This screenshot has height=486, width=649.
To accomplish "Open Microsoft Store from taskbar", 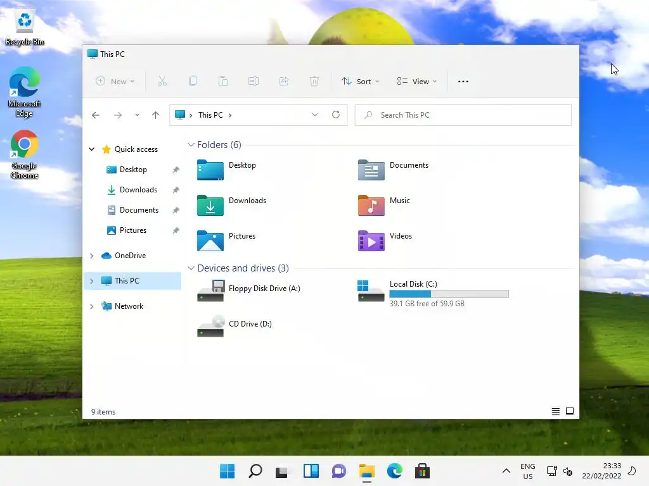I will tap(422, 471).
